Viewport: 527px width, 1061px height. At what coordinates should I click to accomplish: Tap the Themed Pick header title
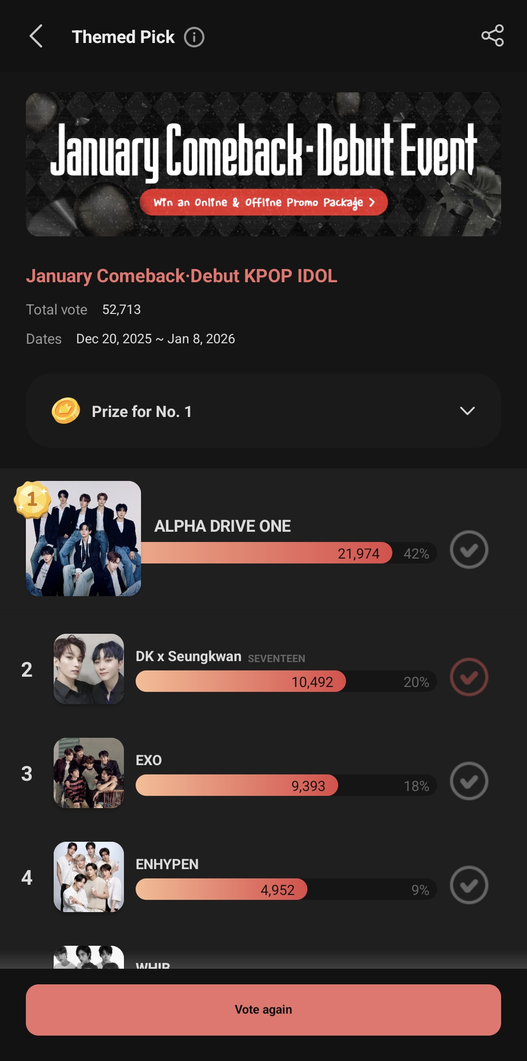coord(123,37)
